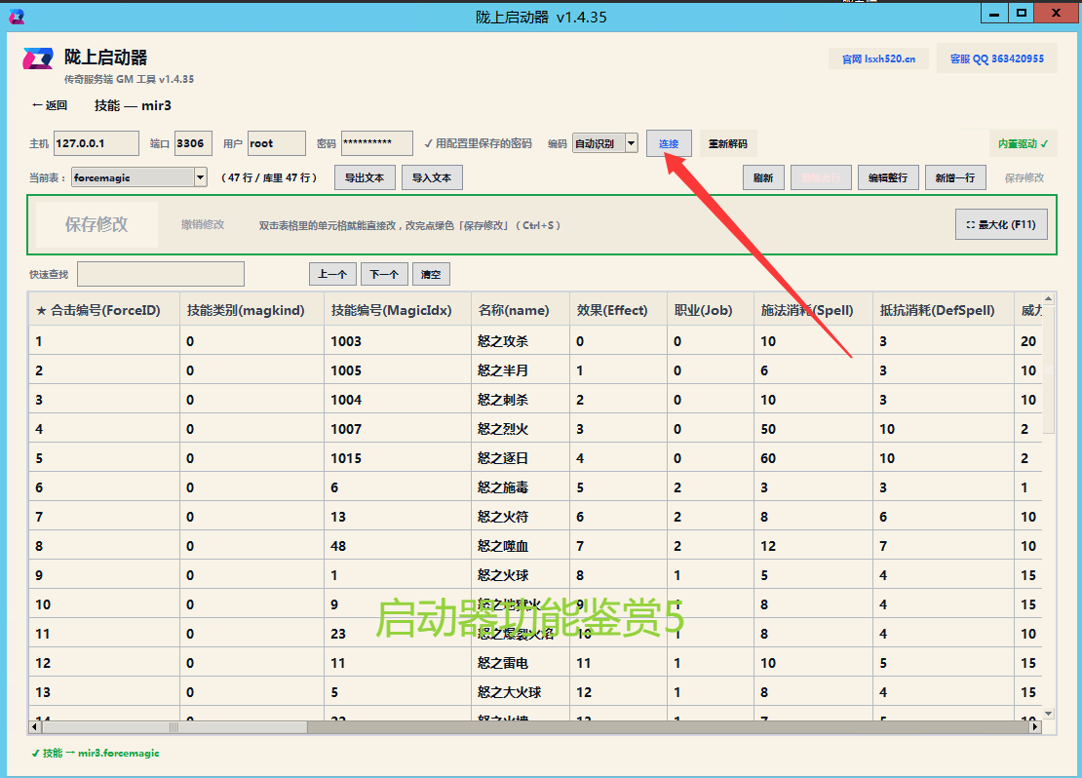Click the 导入文本 button
The width and height of the screenshot is (1082, 778).
coord(432,177)
